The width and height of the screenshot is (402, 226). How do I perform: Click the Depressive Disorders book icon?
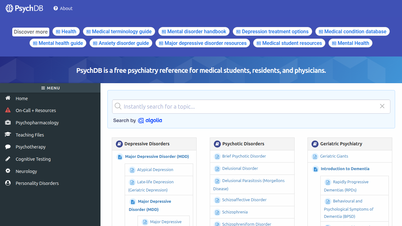(x=119, y=144)
